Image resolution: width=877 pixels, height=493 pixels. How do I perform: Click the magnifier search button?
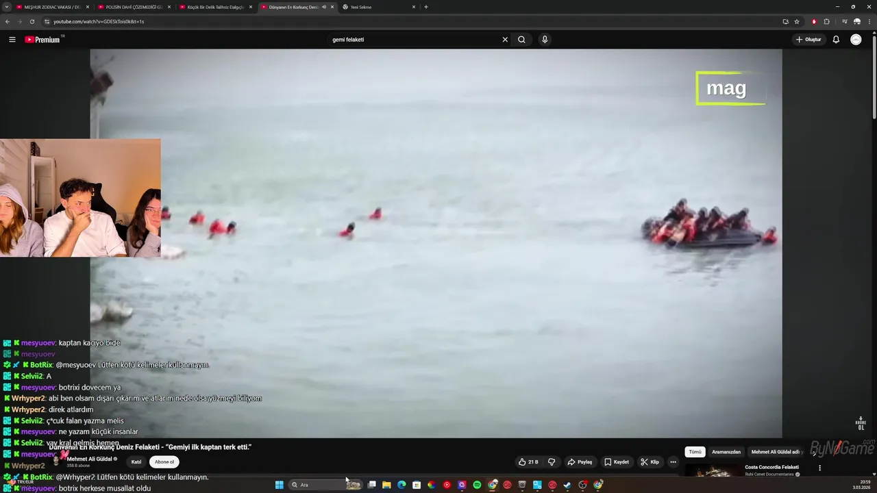521,40
